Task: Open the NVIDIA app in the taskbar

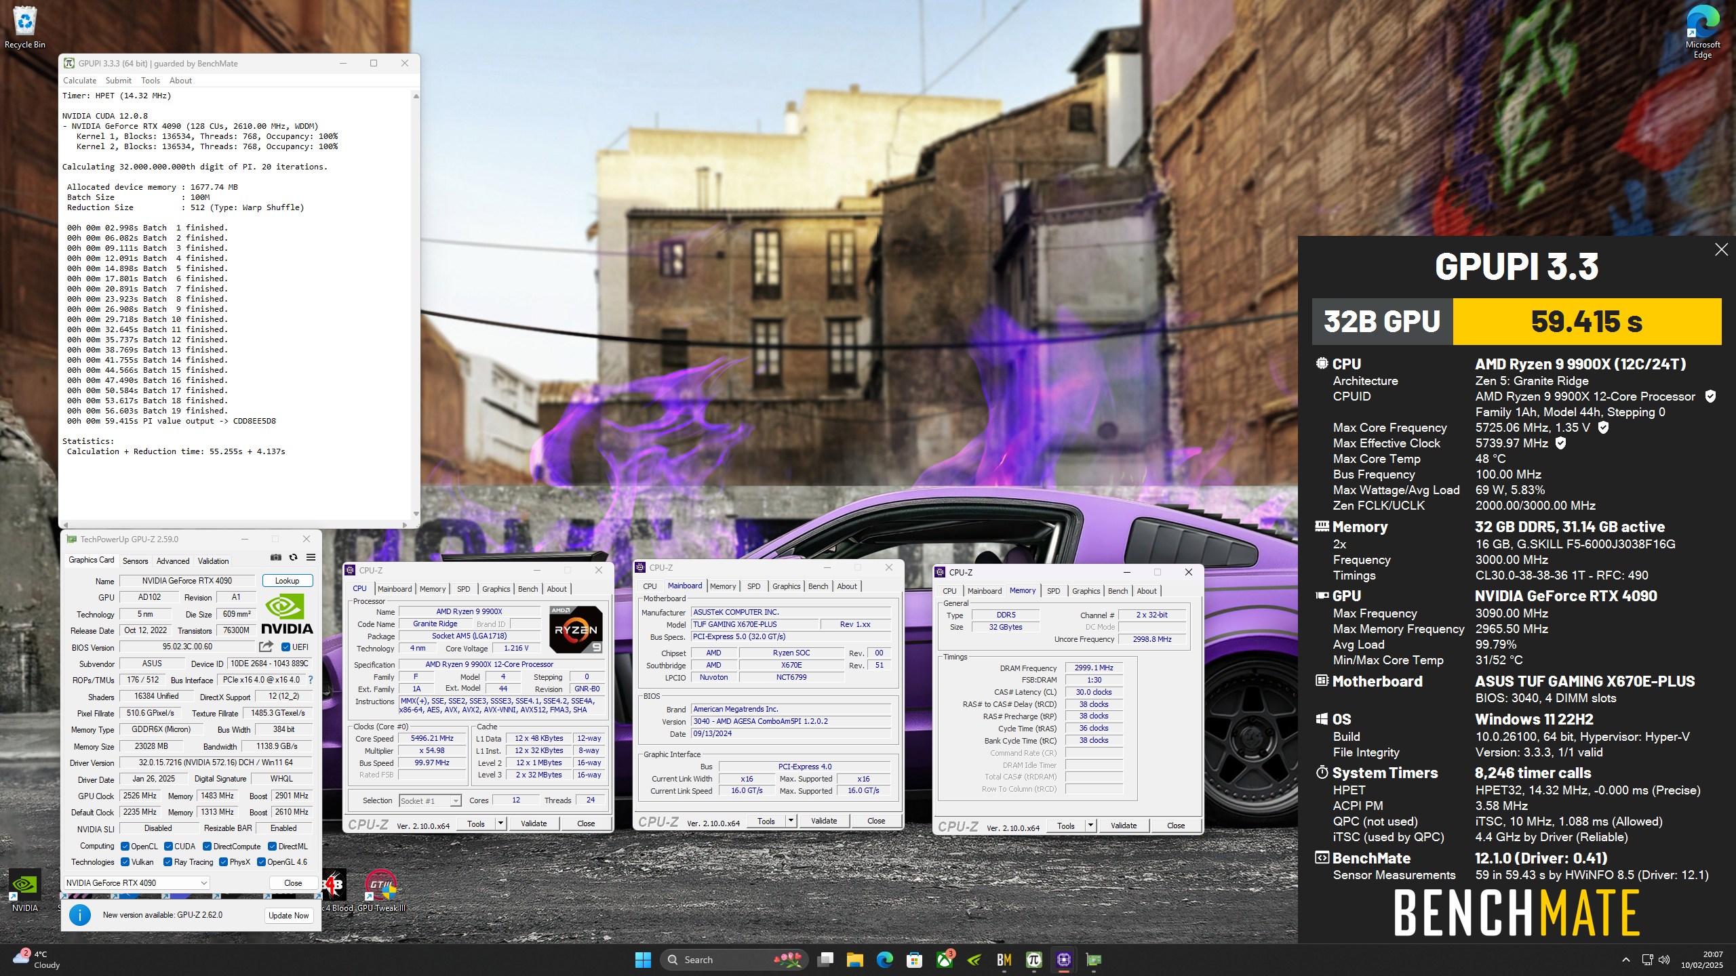Action: (x=974, y=960)
